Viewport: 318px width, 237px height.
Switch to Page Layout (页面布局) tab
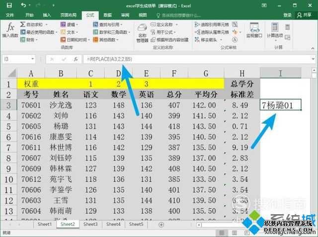(69, 15)
